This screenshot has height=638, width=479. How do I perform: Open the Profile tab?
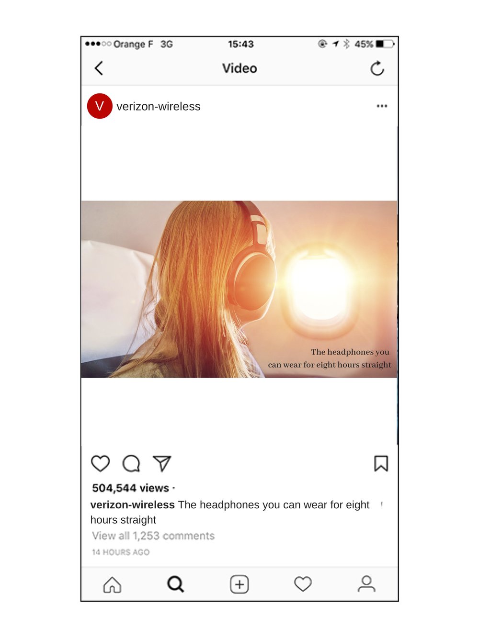366,584
